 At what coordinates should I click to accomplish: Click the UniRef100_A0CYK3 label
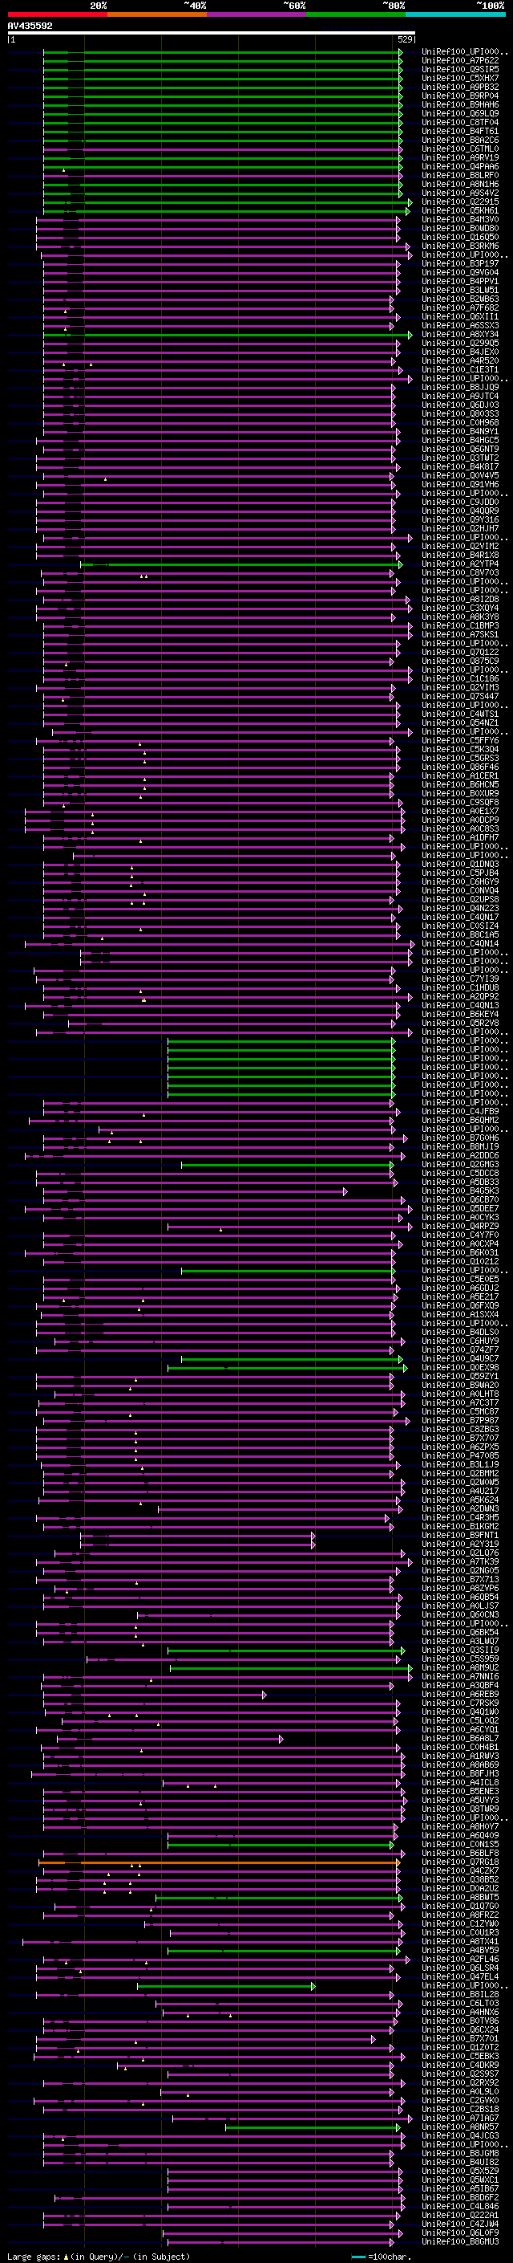(460, 1217)
